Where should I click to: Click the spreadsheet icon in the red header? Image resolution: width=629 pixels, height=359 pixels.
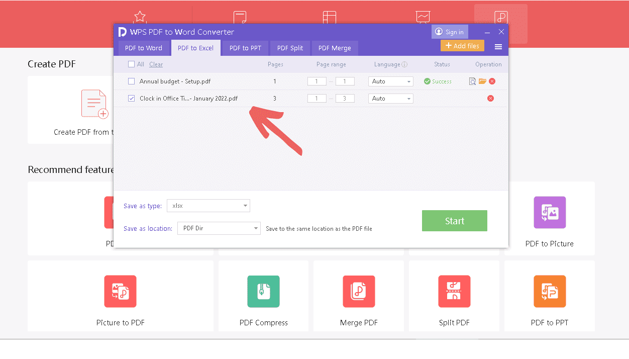tap(330, 17)
